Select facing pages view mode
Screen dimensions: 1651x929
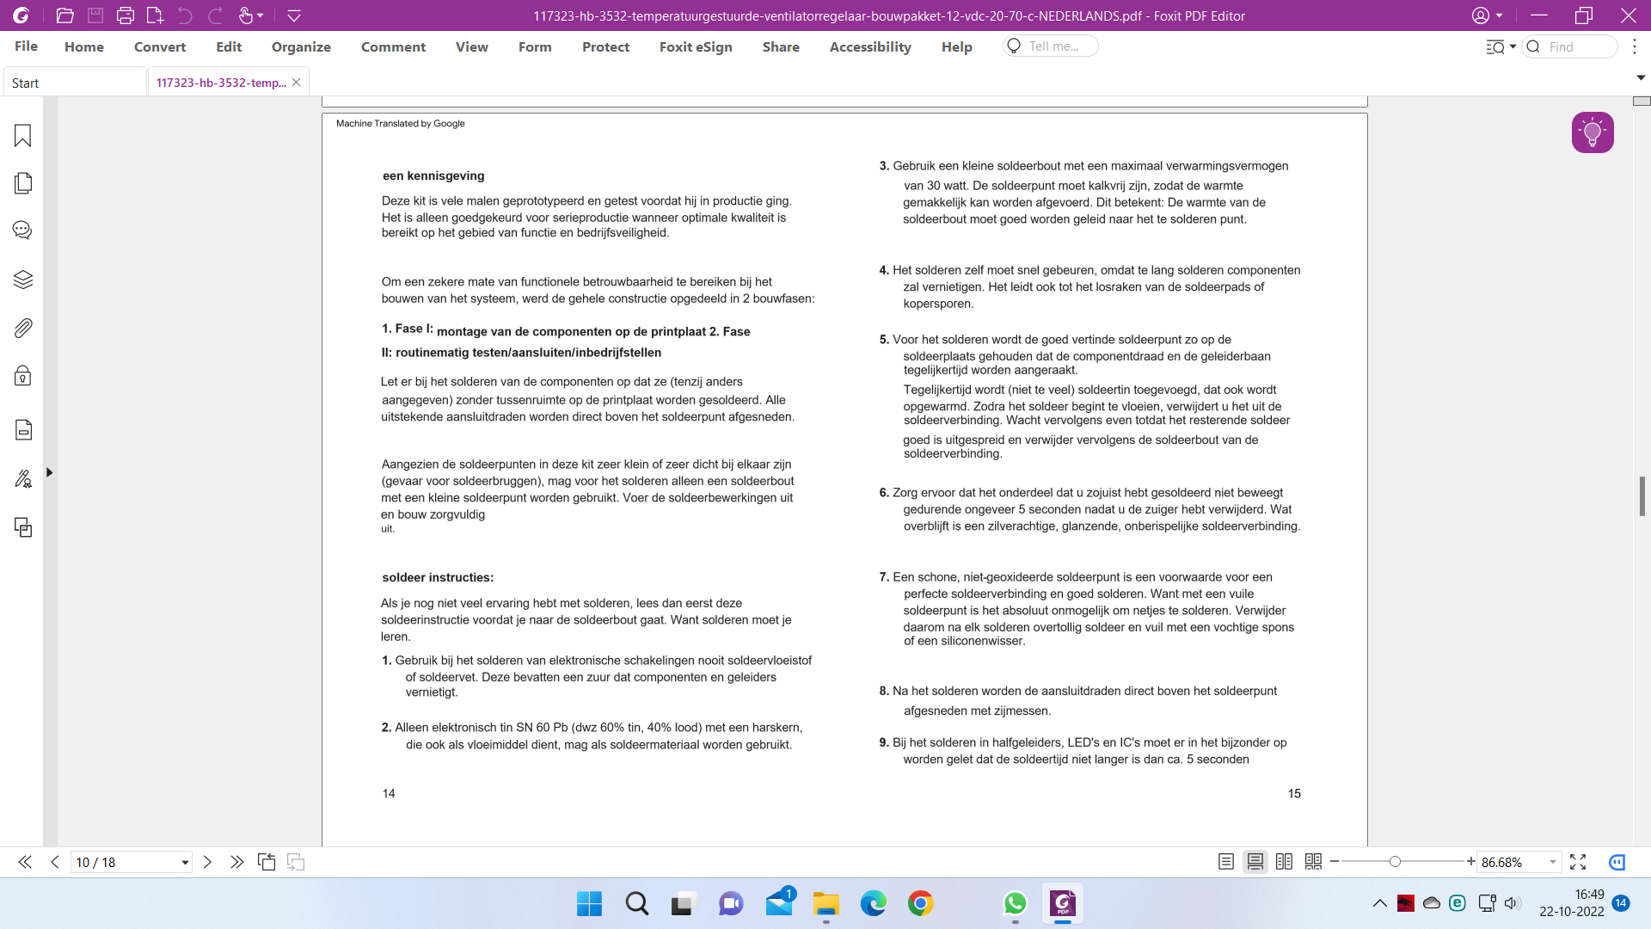point(1284,862)
